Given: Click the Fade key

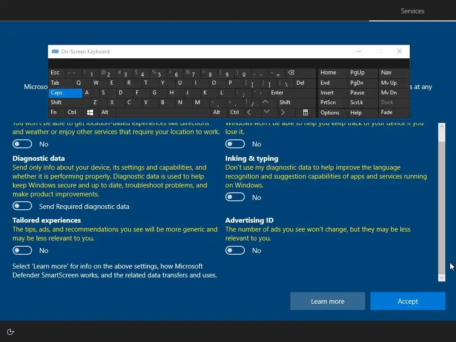Looking at the screenshot, I should click(394, 112).
